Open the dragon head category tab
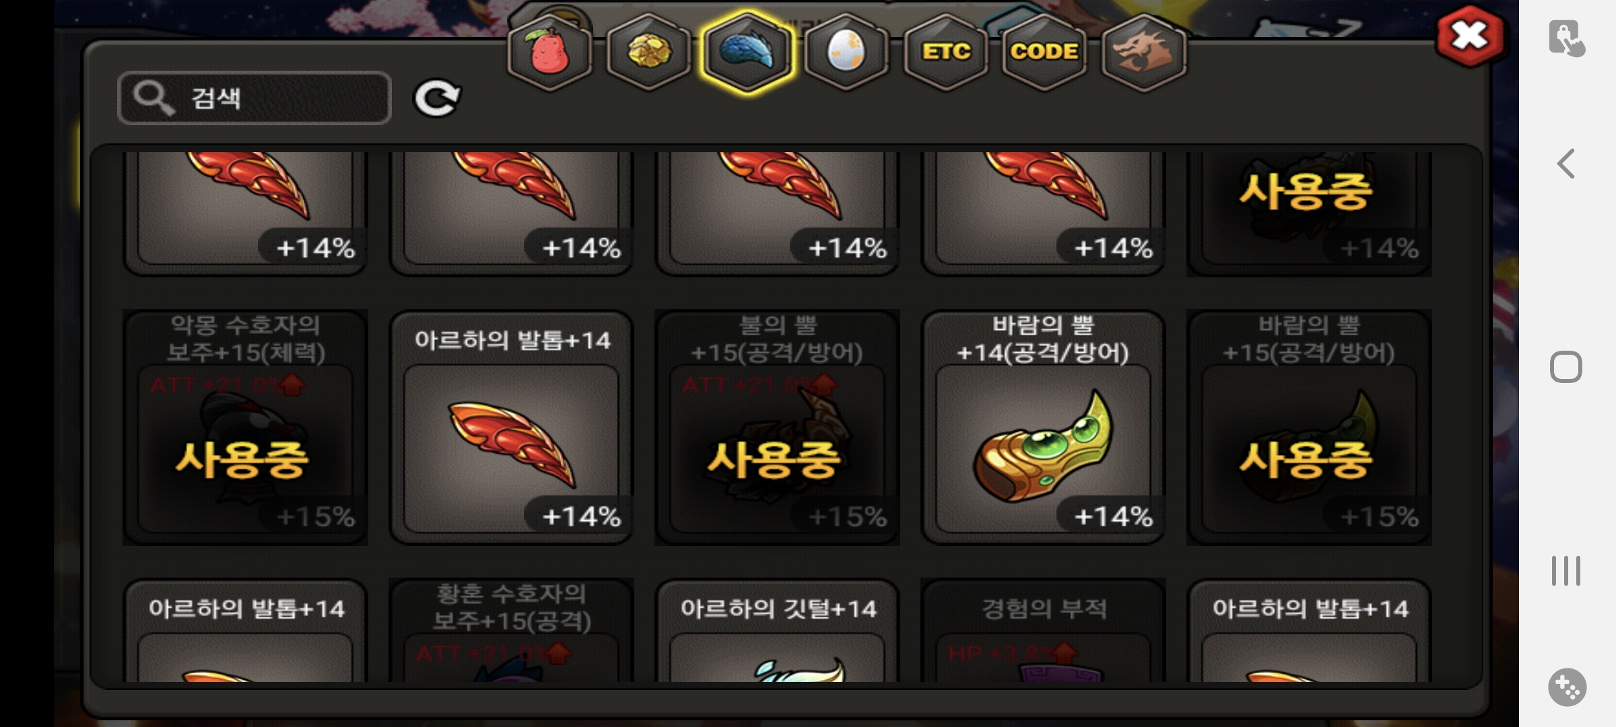This screenshot has height=727, width=1616. [x=1144, y=52]
